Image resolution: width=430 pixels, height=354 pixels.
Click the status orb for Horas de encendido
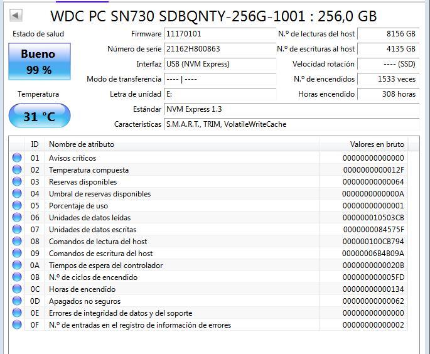tap(17, 289)
